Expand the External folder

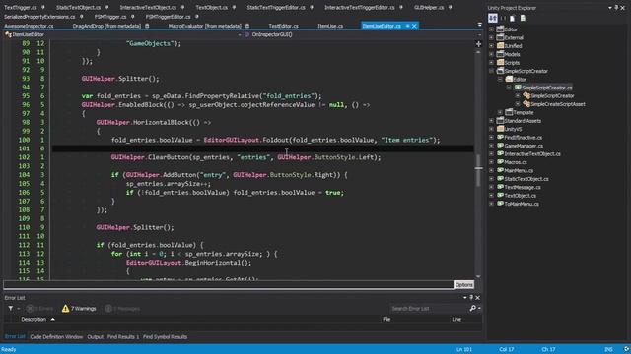(x=491, y=37)
